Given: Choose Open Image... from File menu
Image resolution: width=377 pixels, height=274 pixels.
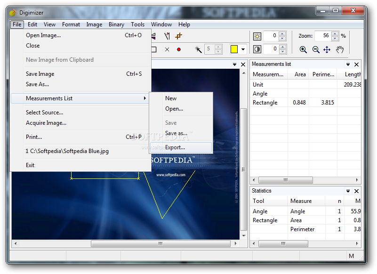Looking at the screenshot, I should click(81, 35).
